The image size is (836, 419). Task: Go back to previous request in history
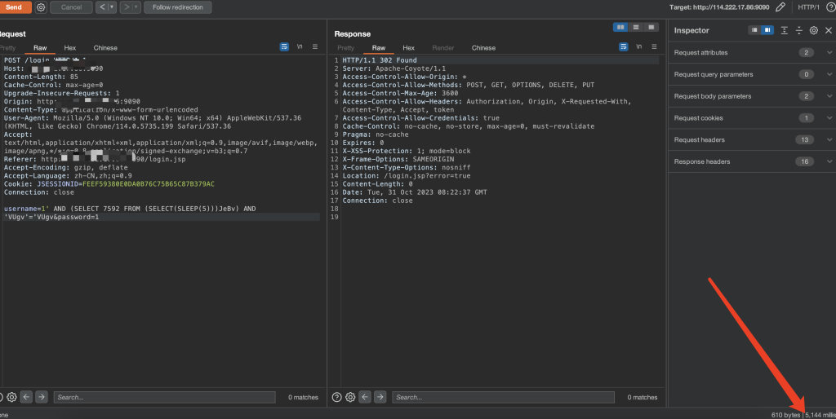click(x=102, y=7)
